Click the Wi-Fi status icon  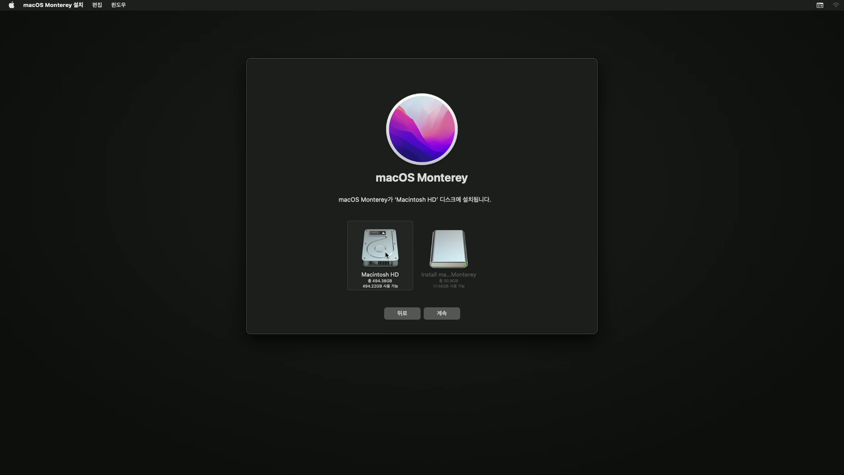tap(836, 5)
